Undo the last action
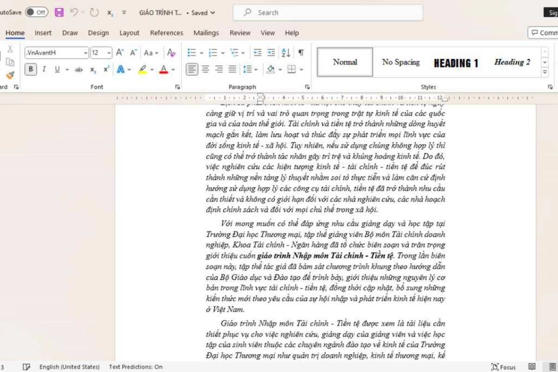The width and height of the screenshot is (558, 372). [74, 13]
